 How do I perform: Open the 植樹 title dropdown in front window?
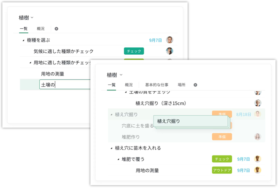pyautogui.click(x=121, y=75)
